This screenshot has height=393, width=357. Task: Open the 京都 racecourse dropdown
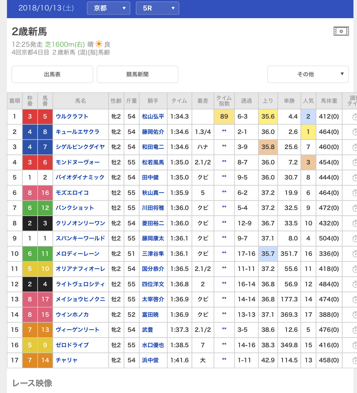click(108, 8)
